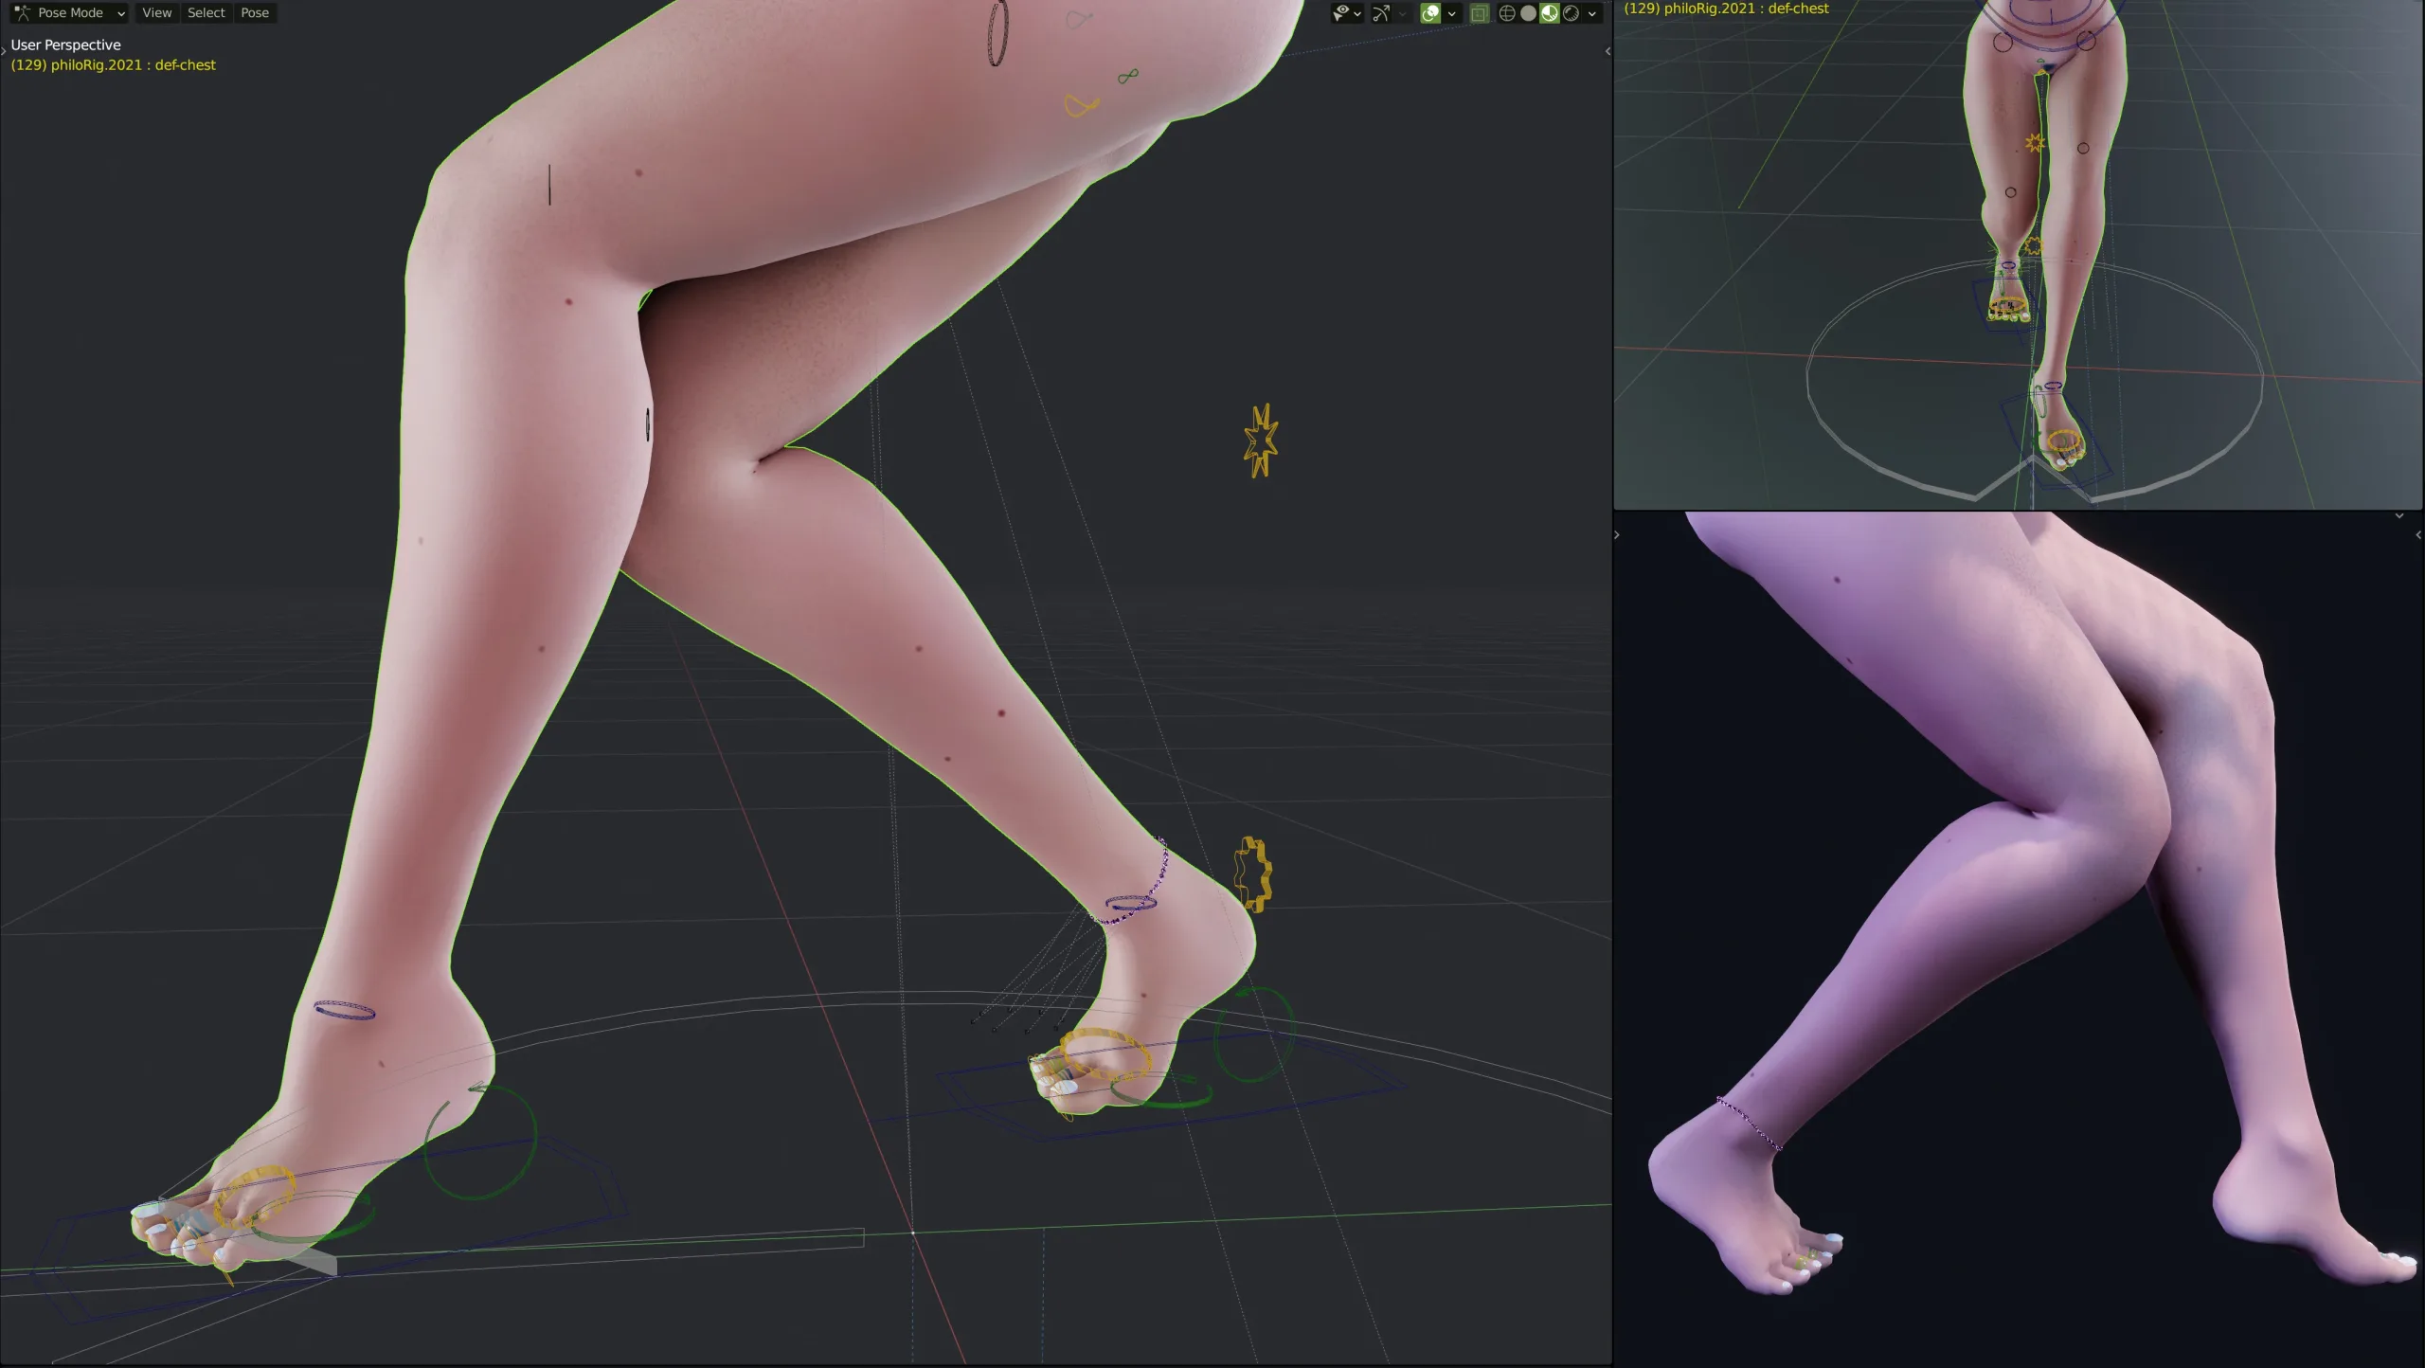Click the viewport gizmo arrow icon
The width and height of the screenshot is (2425, 1368).
coord(1381,13)
